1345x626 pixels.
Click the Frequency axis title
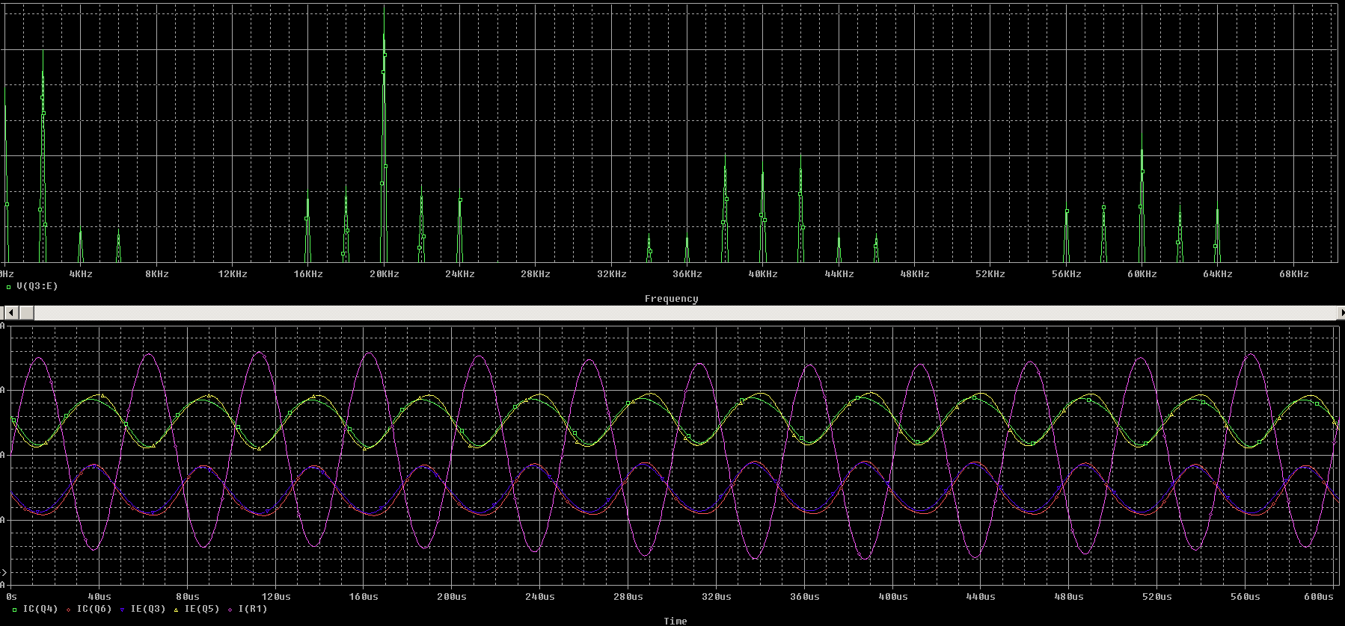[671, 299]
